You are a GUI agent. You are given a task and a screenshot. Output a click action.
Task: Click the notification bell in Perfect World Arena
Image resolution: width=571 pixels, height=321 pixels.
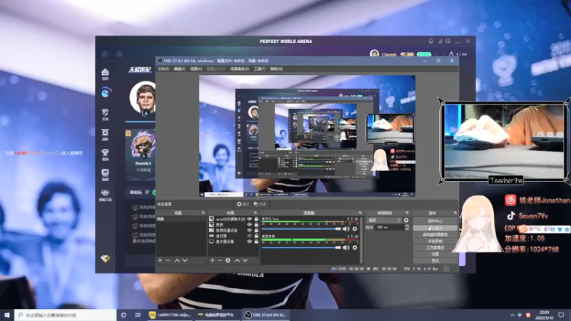click(431, 41)
